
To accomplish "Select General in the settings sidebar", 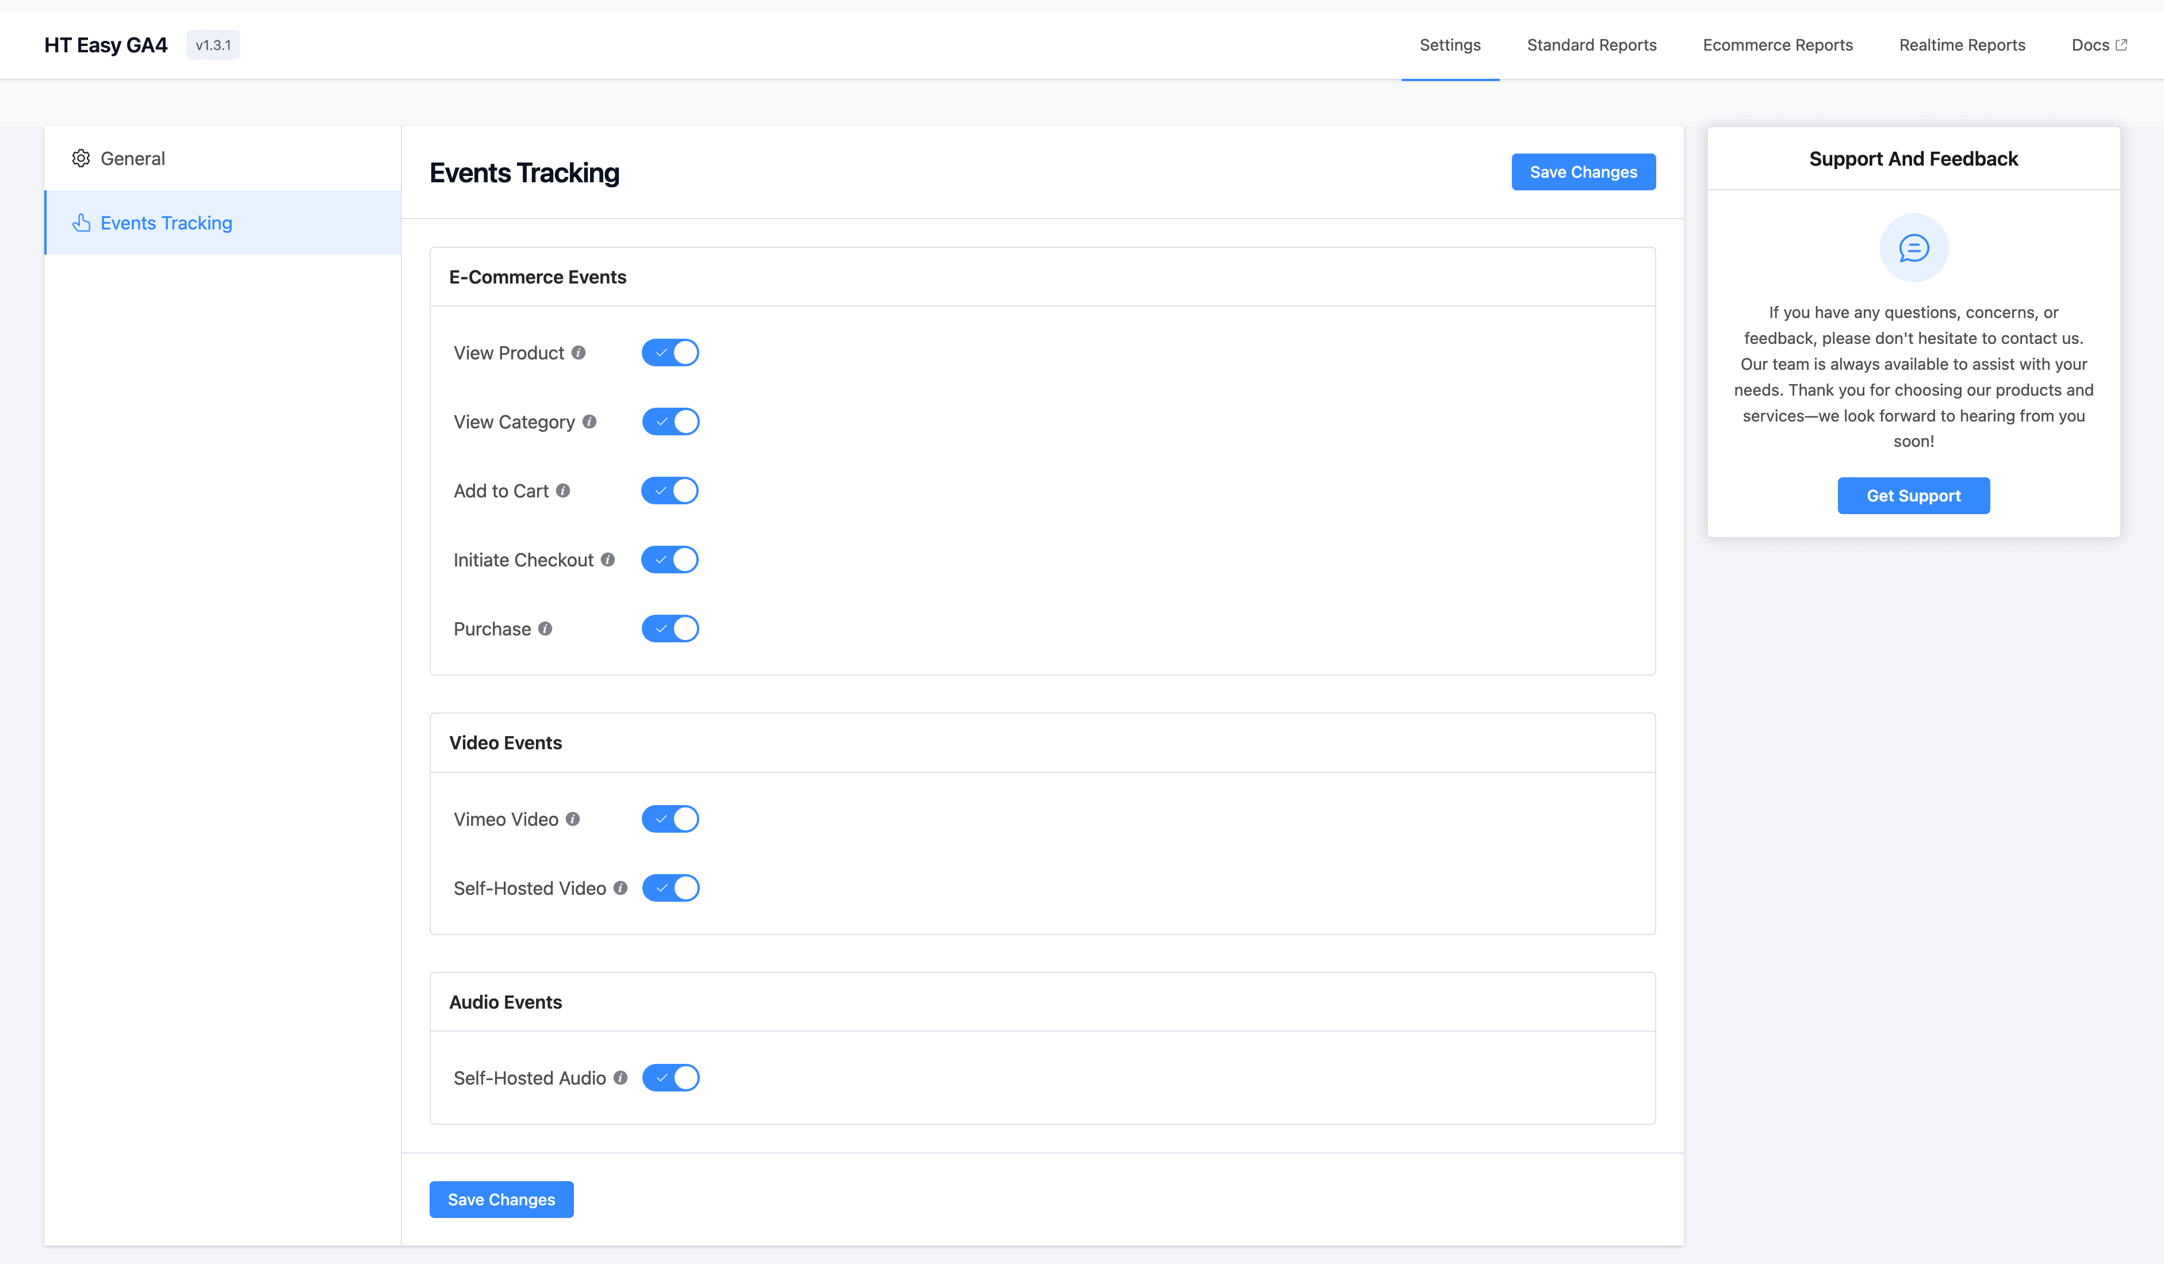I will point(223,158).
